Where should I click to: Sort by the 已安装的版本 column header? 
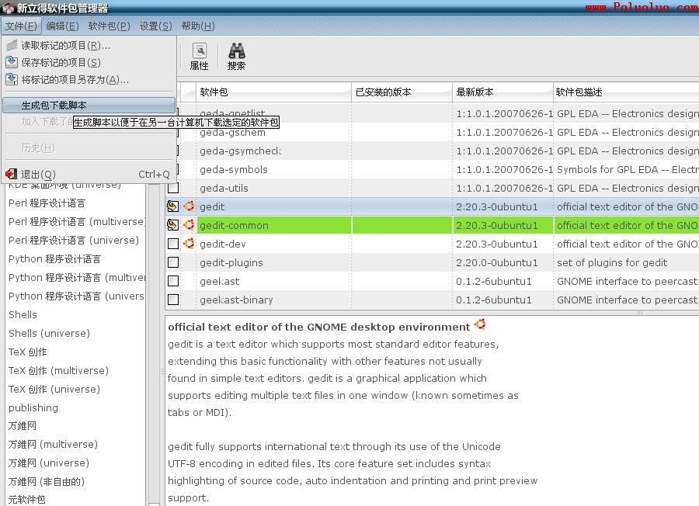402,92
